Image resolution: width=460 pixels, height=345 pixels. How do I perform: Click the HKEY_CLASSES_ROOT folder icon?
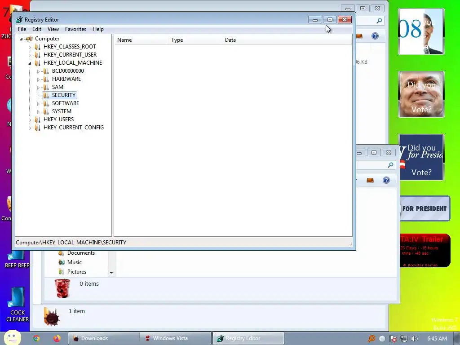(37, 47)
